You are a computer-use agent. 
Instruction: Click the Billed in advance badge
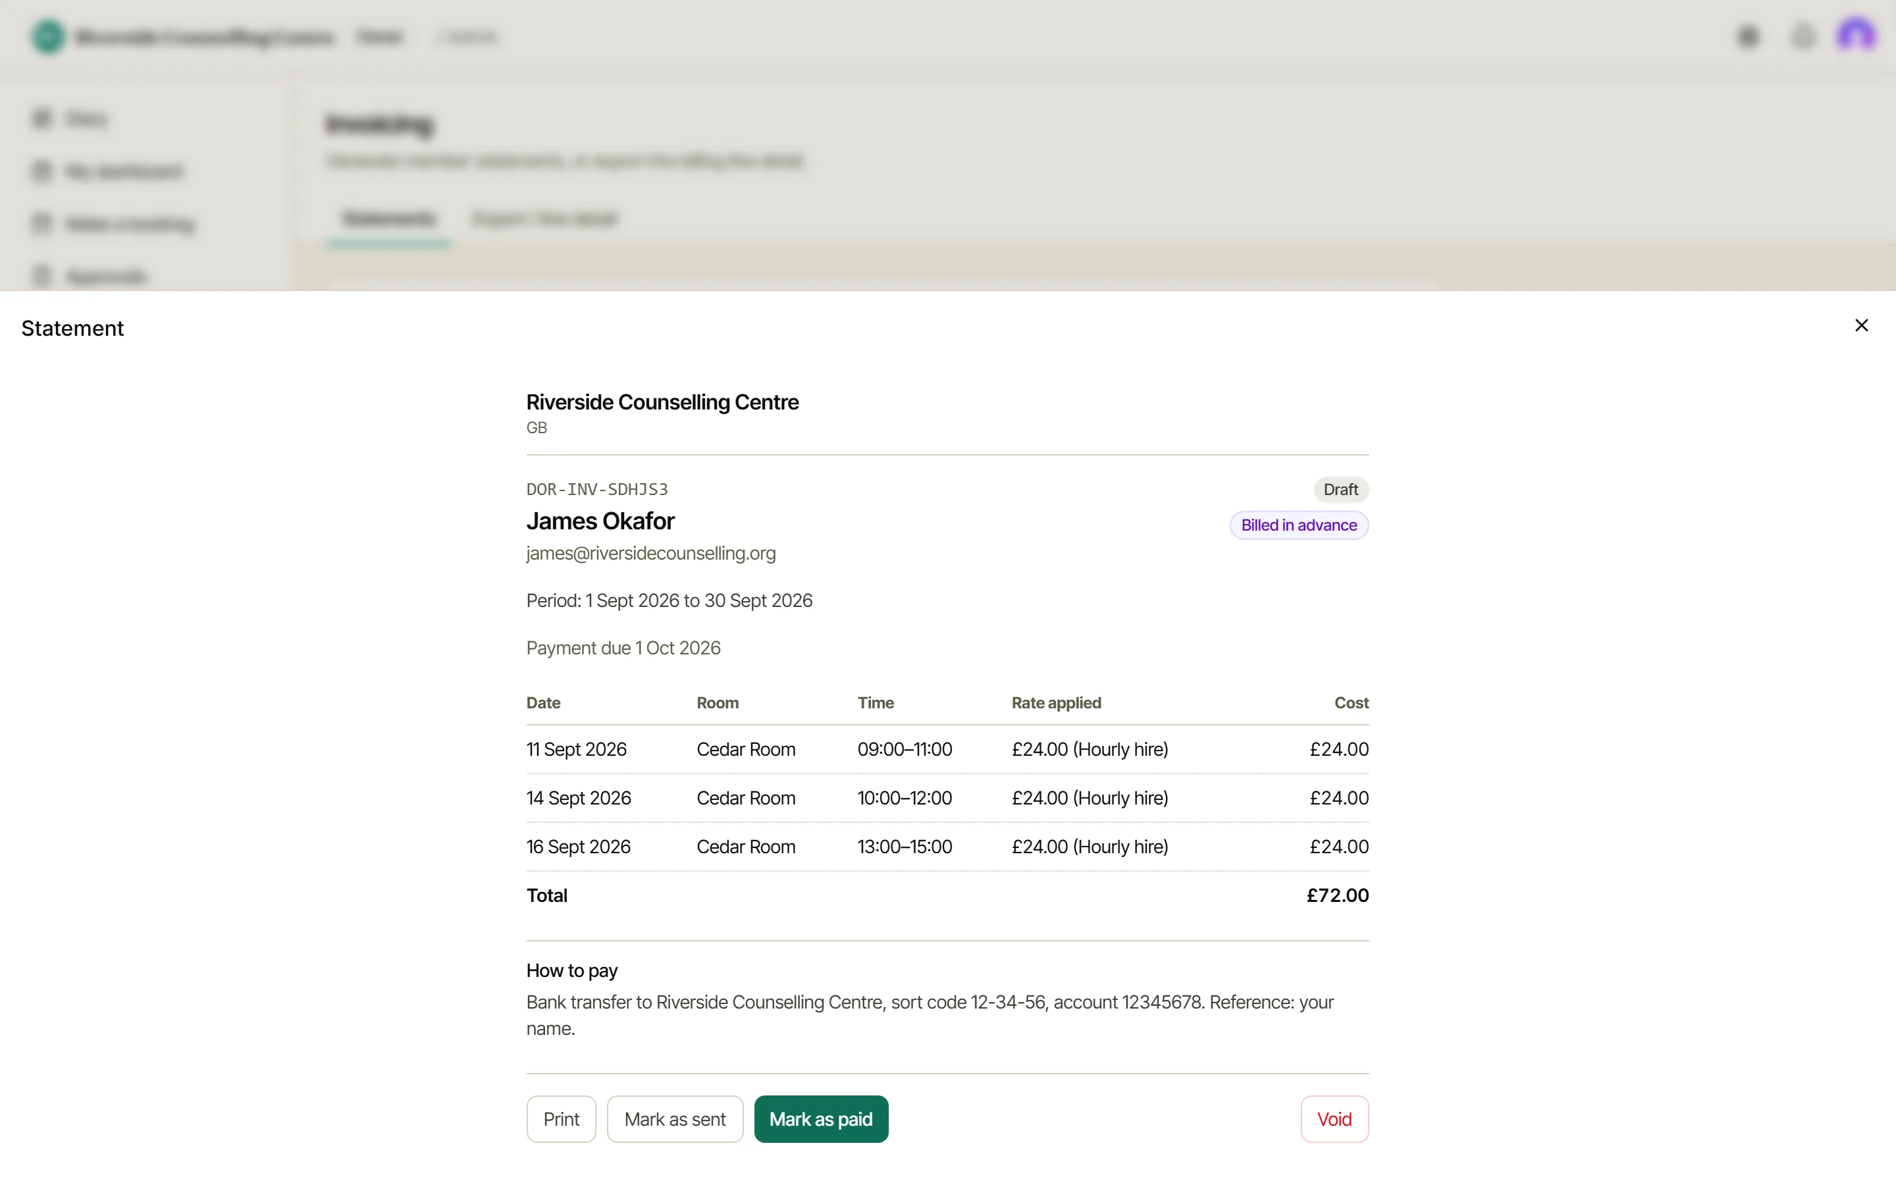(1299, 525)
